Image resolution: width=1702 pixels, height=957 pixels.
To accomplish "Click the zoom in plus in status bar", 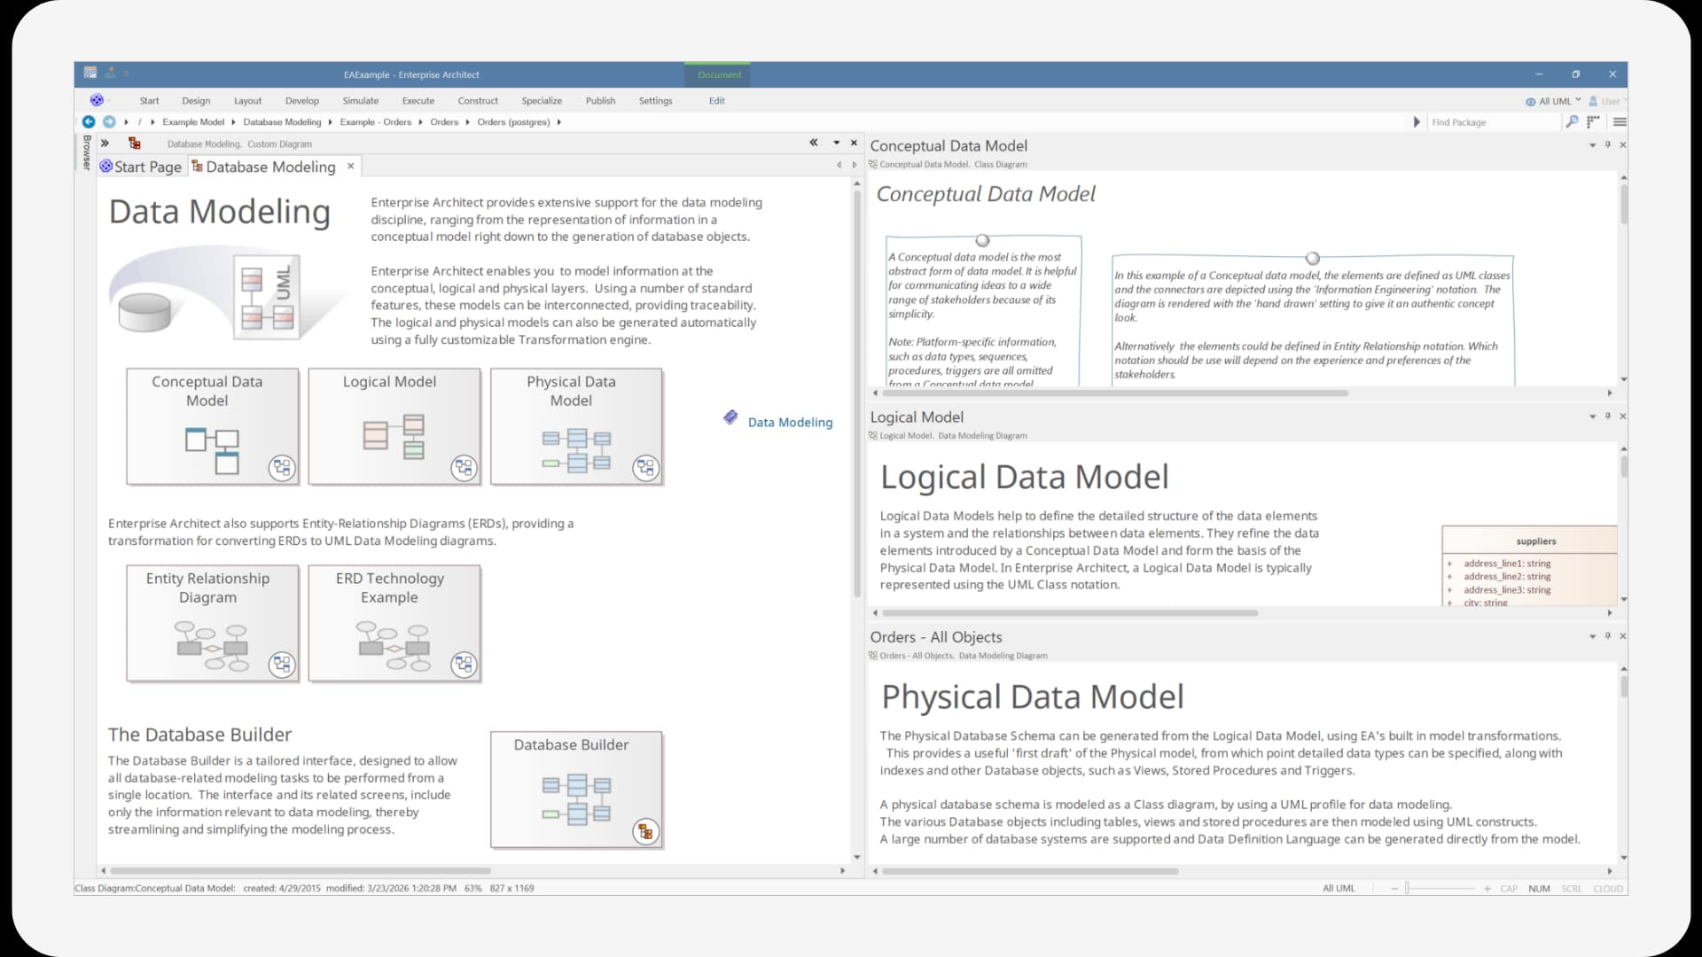I will (x=1487, y=889).
